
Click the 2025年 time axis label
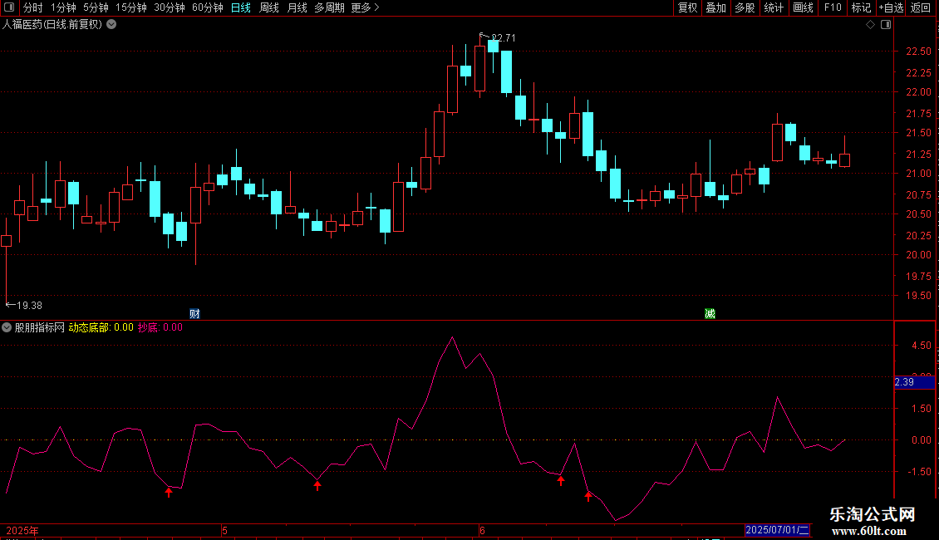[22, 530]
